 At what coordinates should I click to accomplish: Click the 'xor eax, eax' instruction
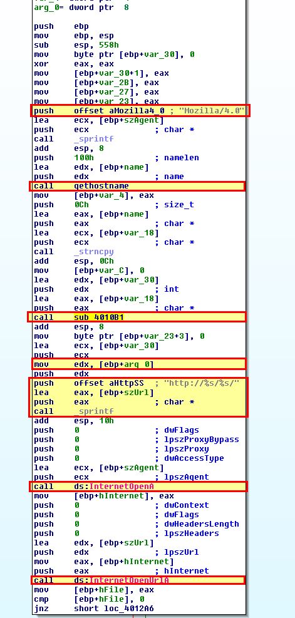(74, 64)
